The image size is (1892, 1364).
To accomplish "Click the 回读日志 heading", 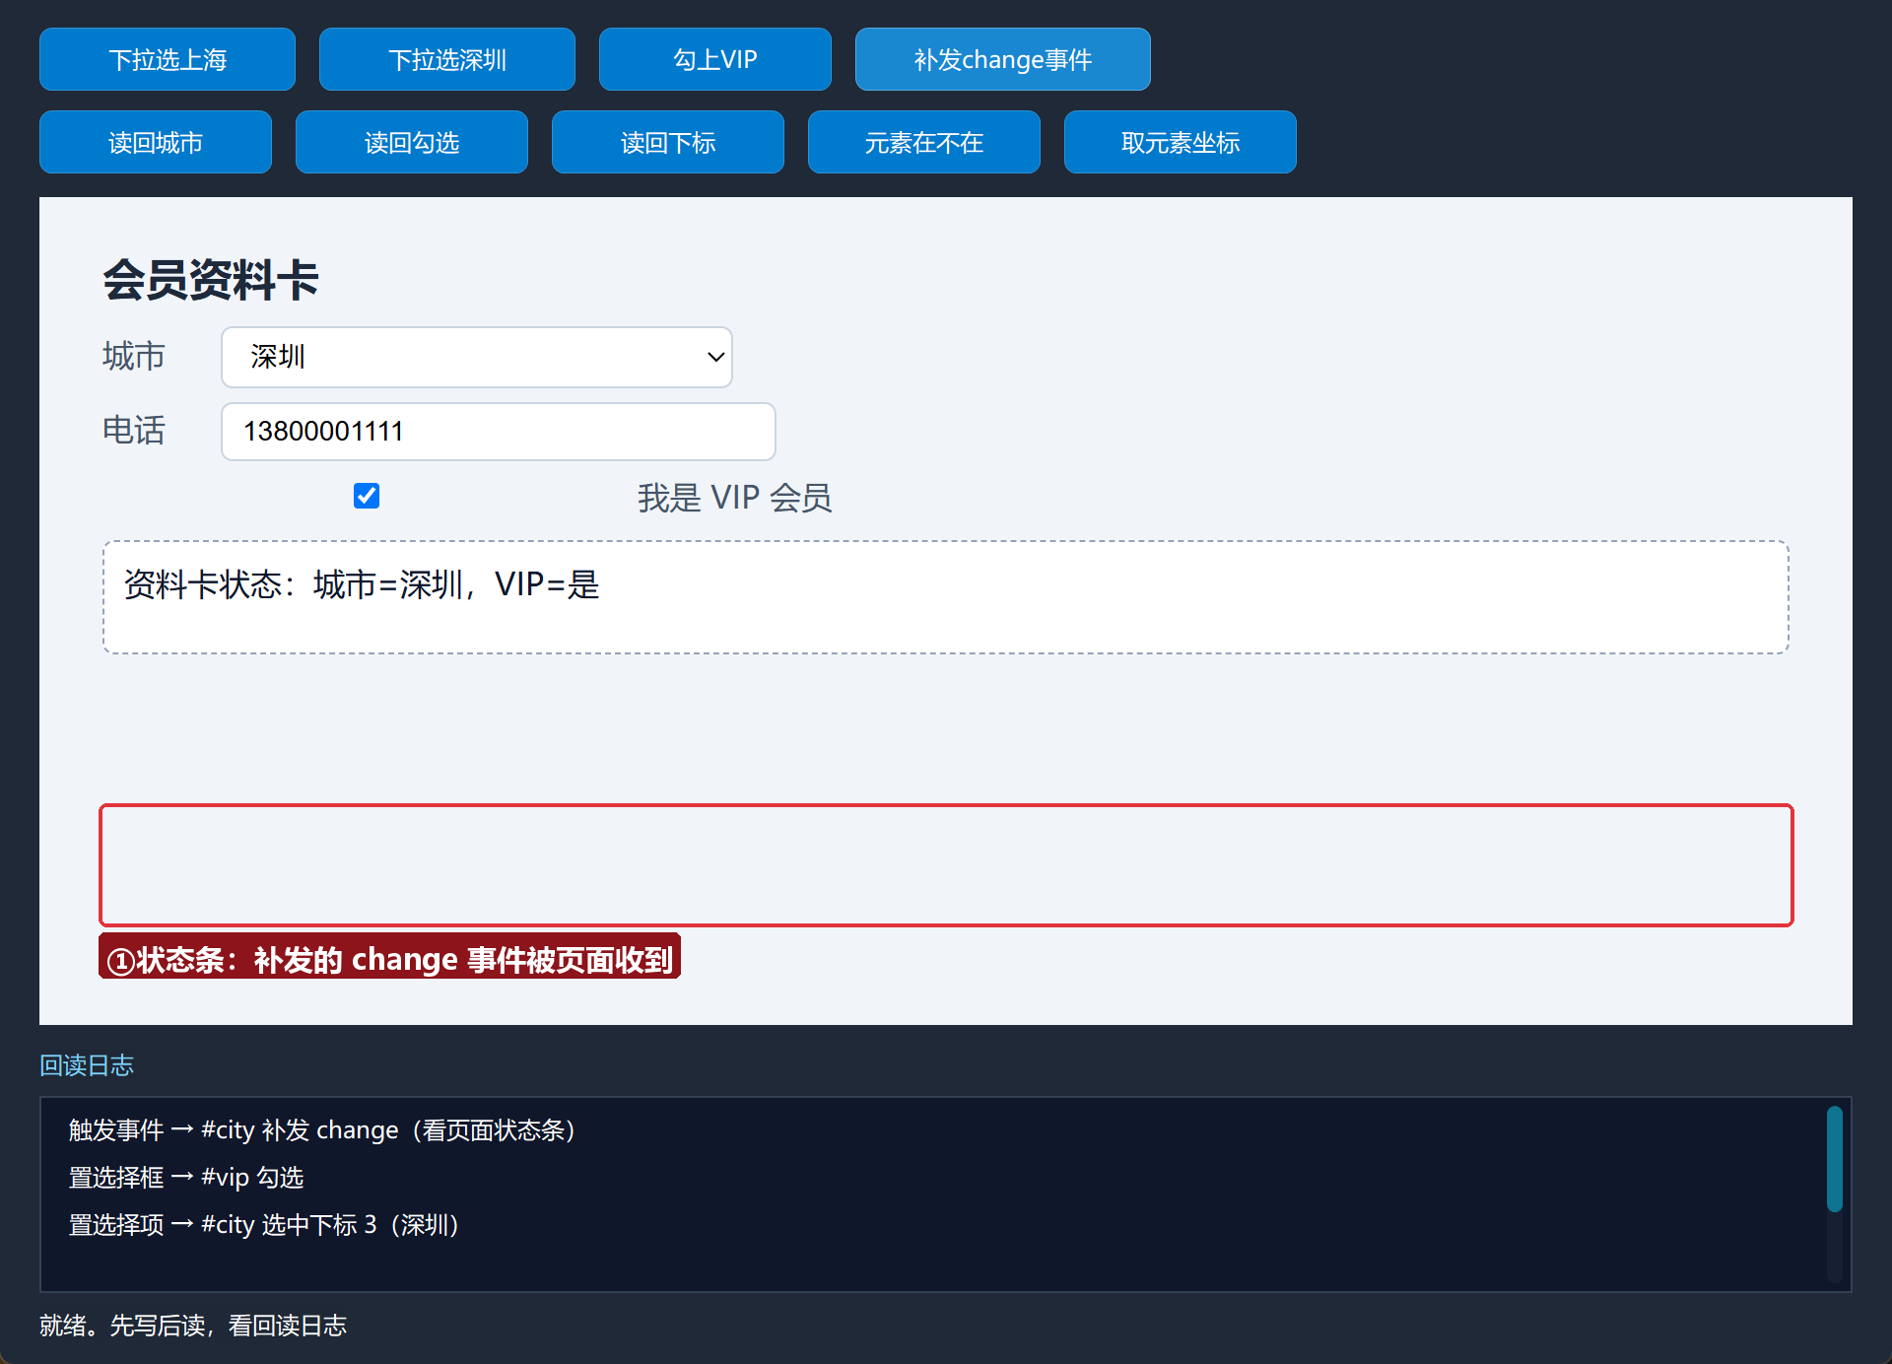I will (87, 1065).
